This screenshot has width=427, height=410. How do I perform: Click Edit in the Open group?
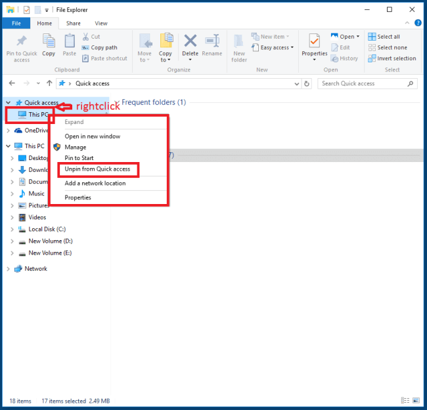(x=341, y=48)
